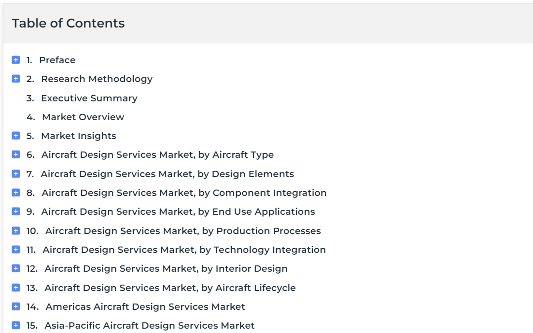Select Aircraft Design Services Market, by Interior Design text
This screenshot has width=533, height=333.
point(166,268)
